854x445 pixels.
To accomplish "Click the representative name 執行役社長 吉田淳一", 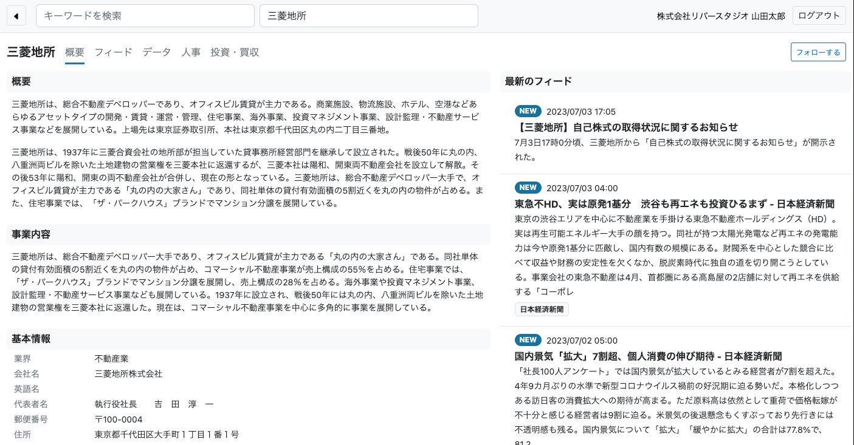I will pyautogui.click(x=154, y=404).
